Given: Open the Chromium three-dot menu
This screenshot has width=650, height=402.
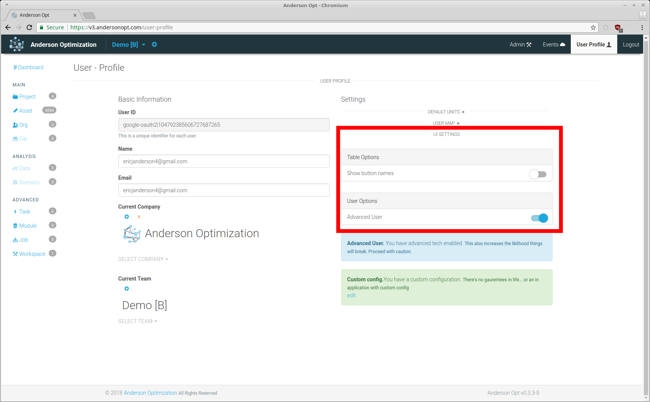Looking at the screenshot, I should point(642,27).
